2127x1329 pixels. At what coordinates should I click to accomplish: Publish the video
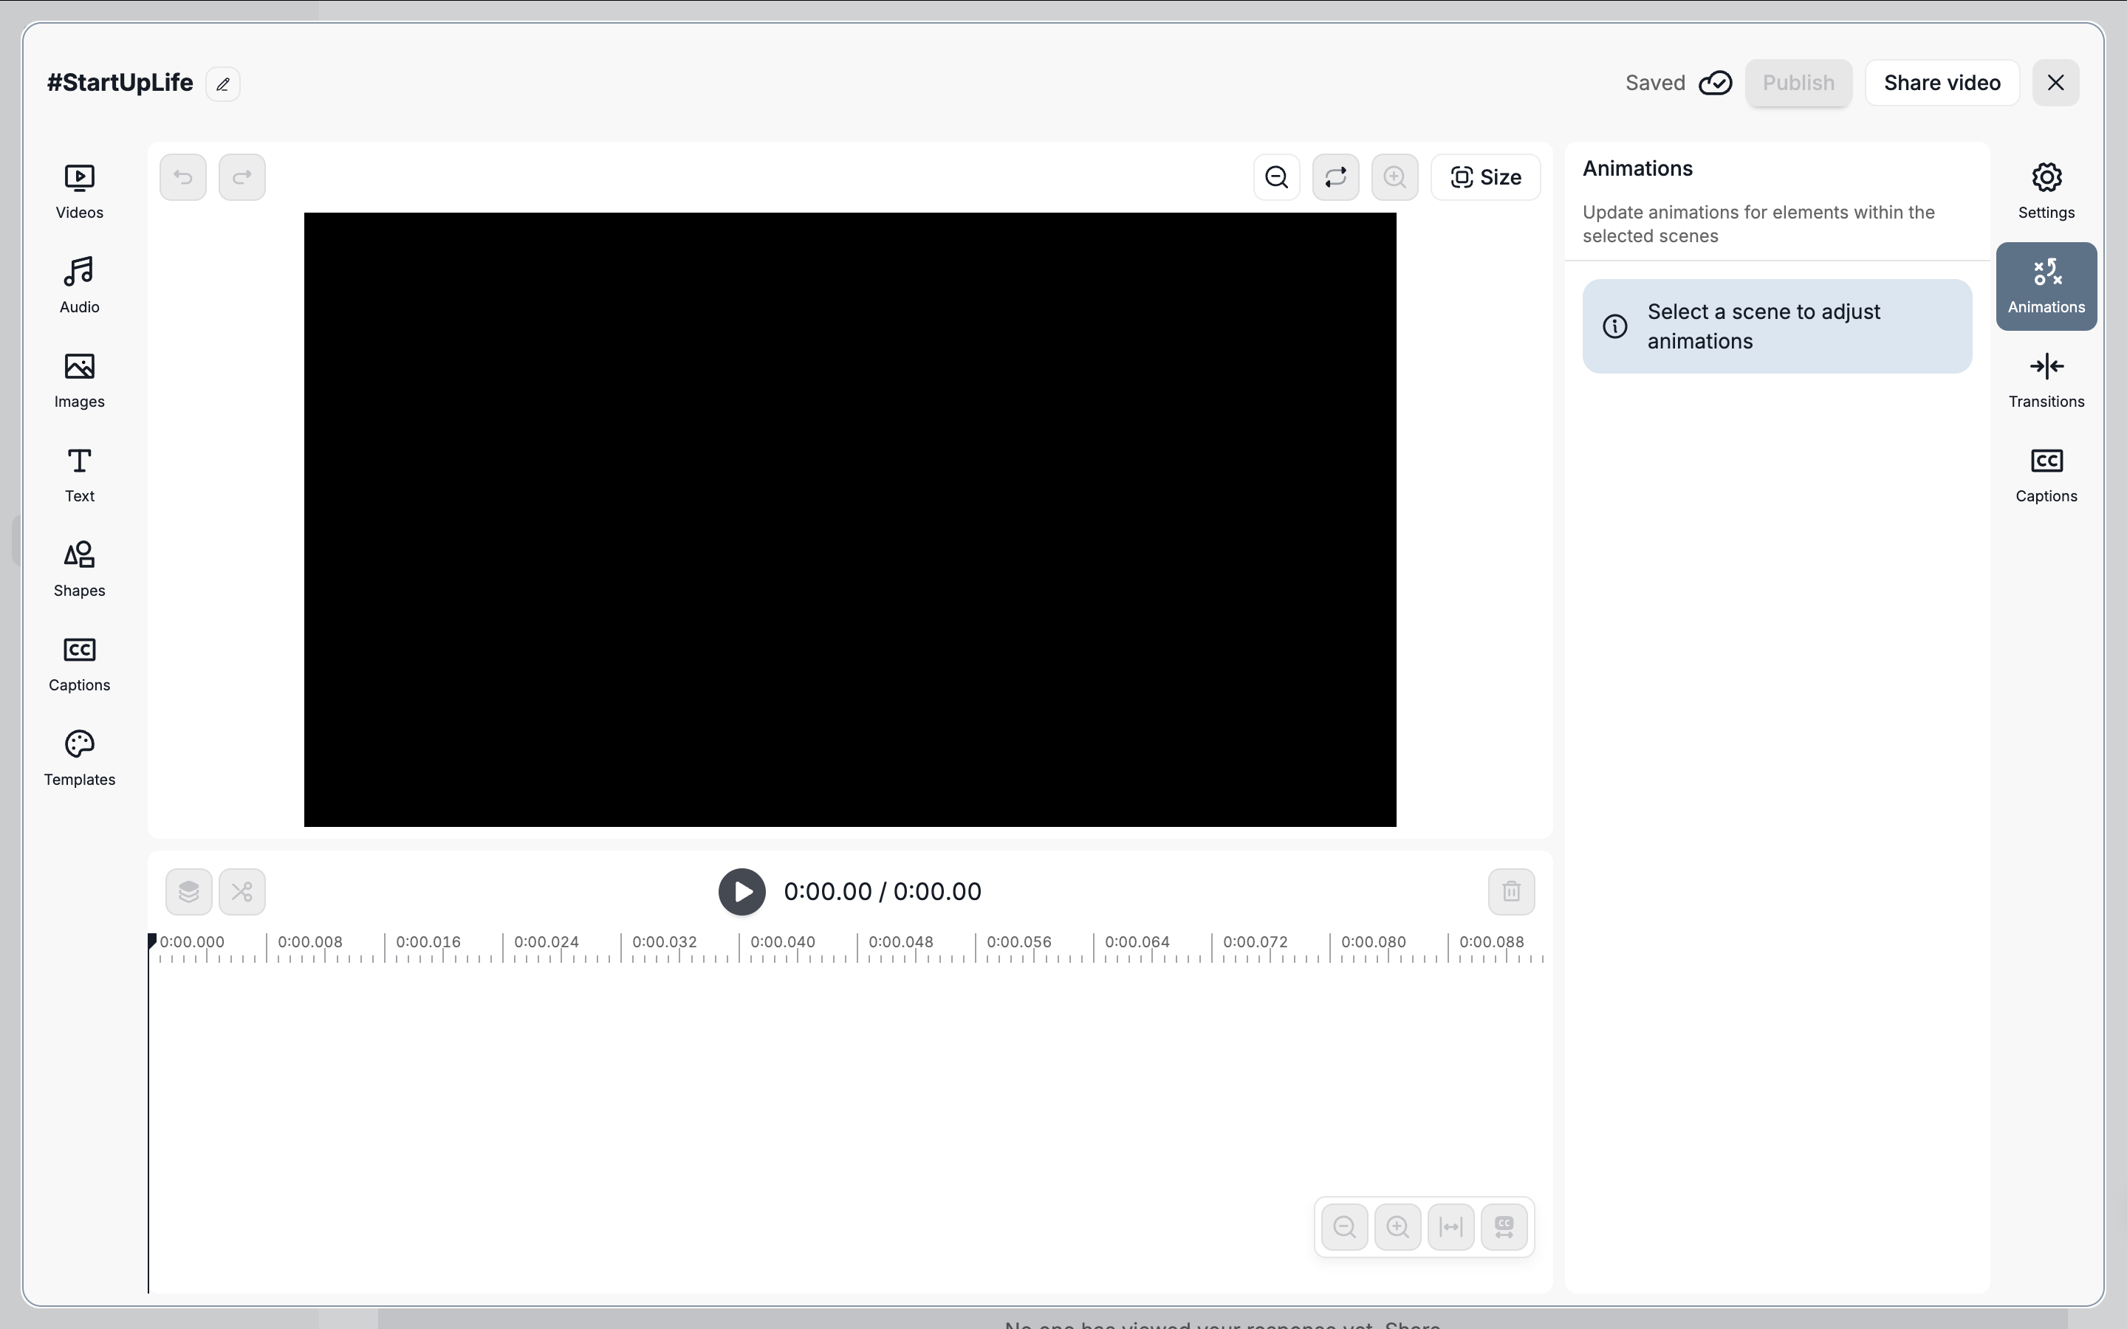pyautogui.click(x=1798, y=83)
